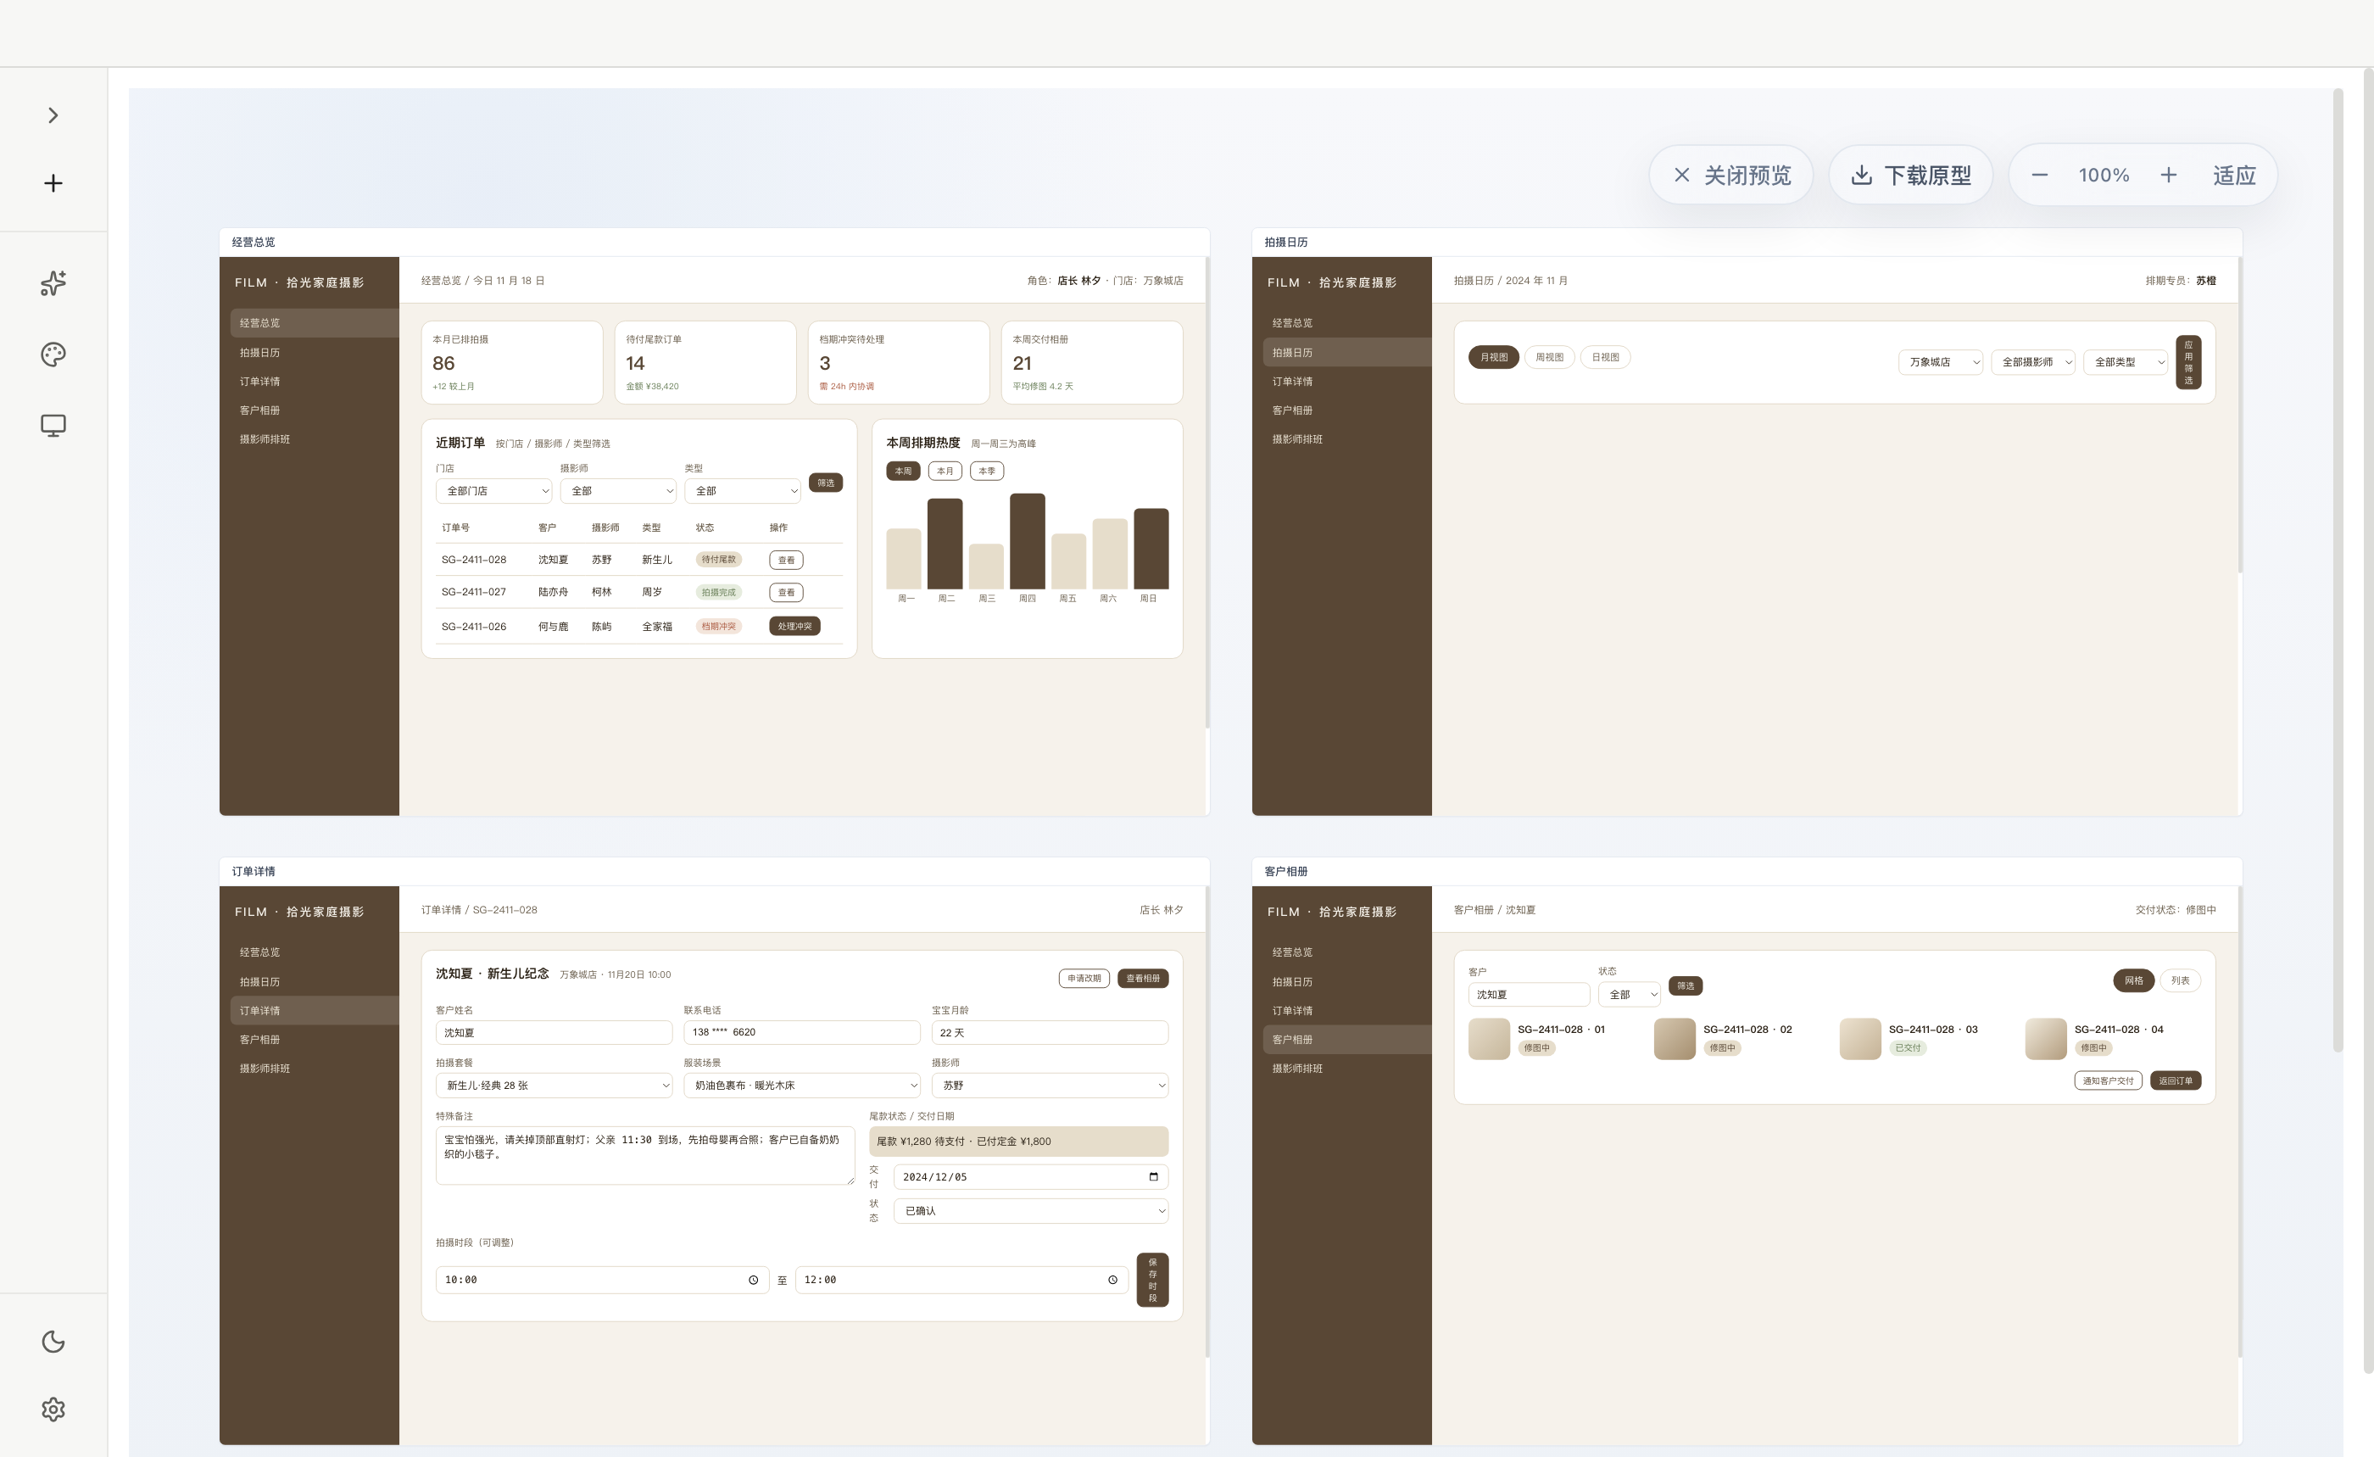
Task: Open the 全部门店 store dropdown
Action: (494, 490)
